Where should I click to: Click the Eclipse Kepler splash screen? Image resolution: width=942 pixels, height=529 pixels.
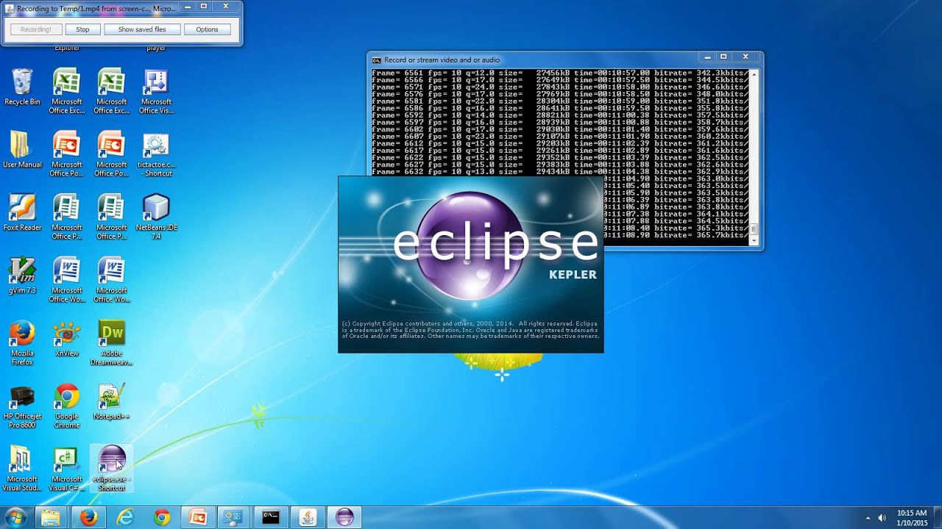click(x=471, y=264)
